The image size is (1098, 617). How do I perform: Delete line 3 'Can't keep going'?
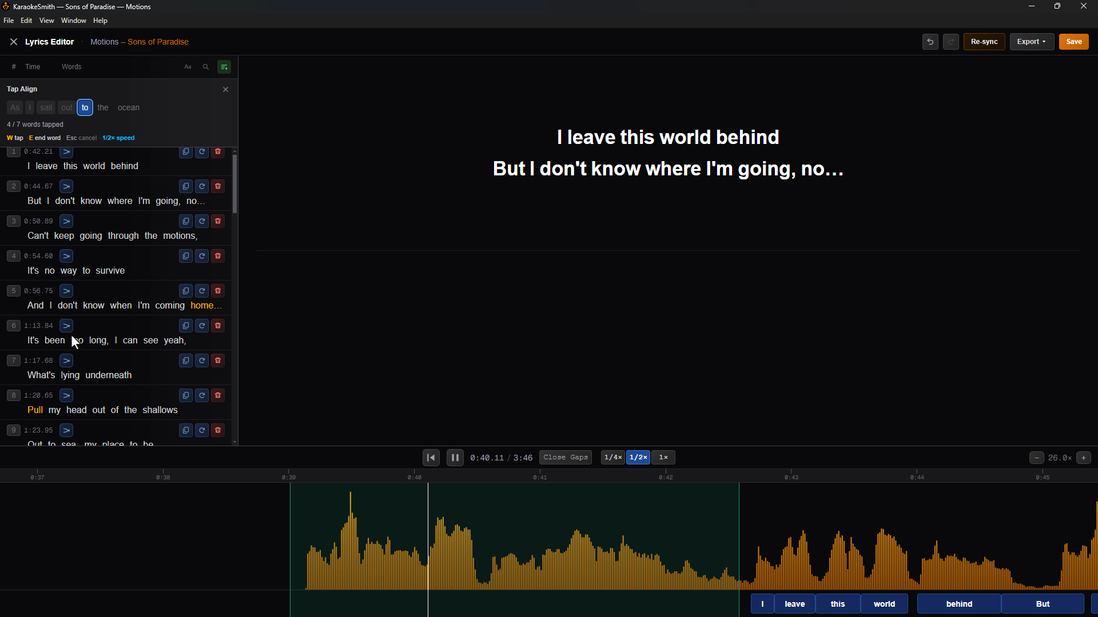point(218,221)
